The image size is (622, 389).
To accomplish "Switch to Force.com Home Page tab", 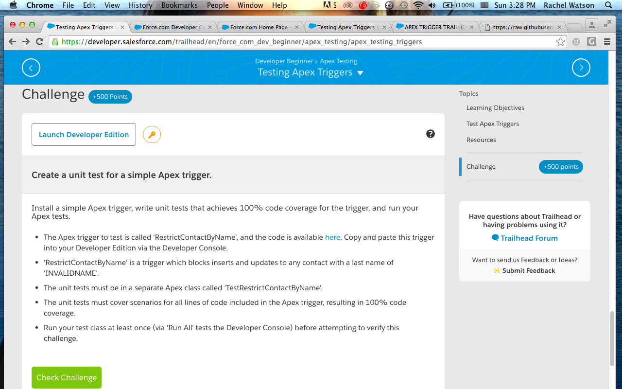I will 259,27.
